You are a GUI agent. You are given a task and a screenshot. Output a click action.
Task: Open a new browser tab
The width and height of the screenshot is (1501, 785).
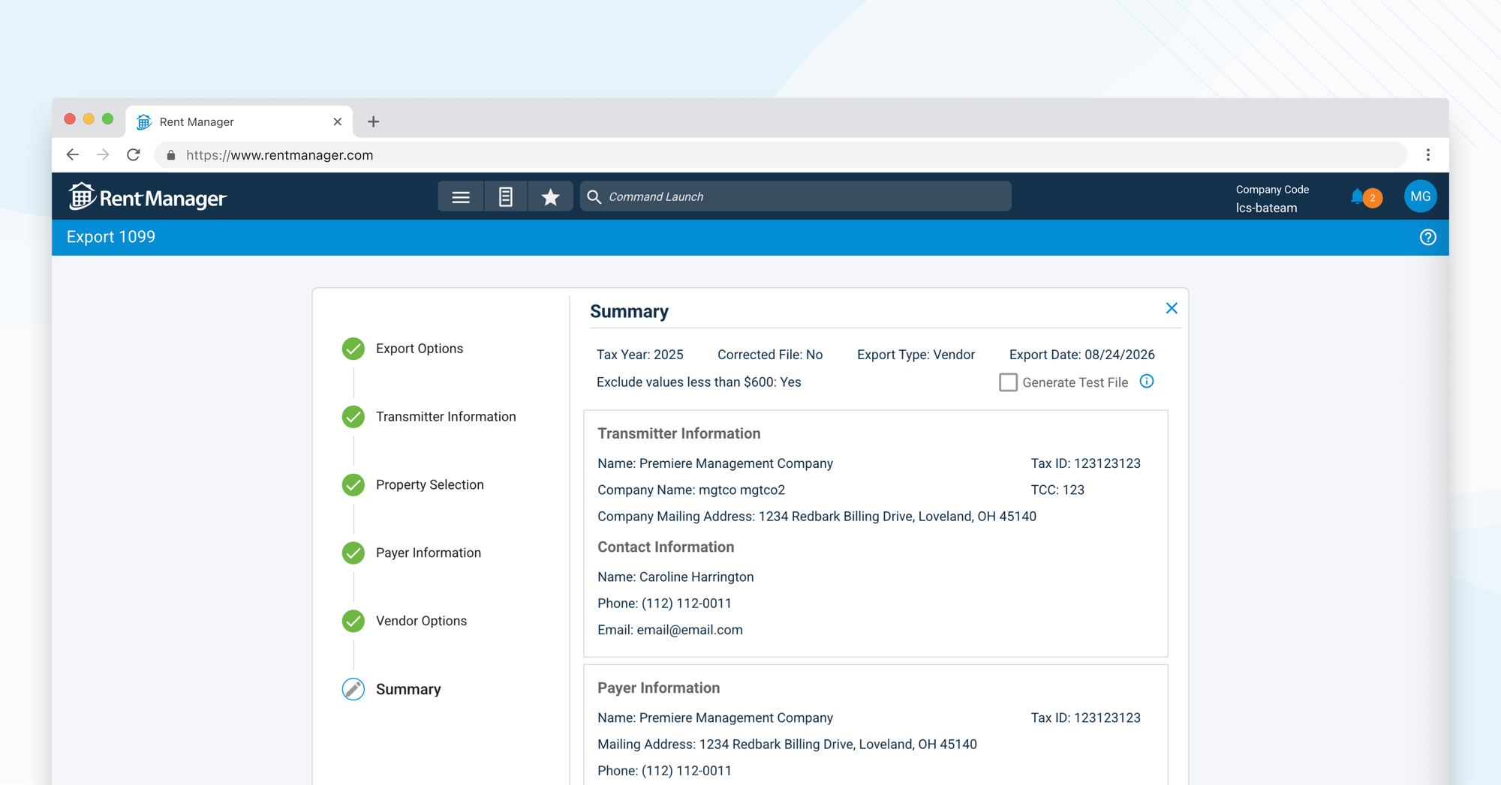click(x=373, y=121)
